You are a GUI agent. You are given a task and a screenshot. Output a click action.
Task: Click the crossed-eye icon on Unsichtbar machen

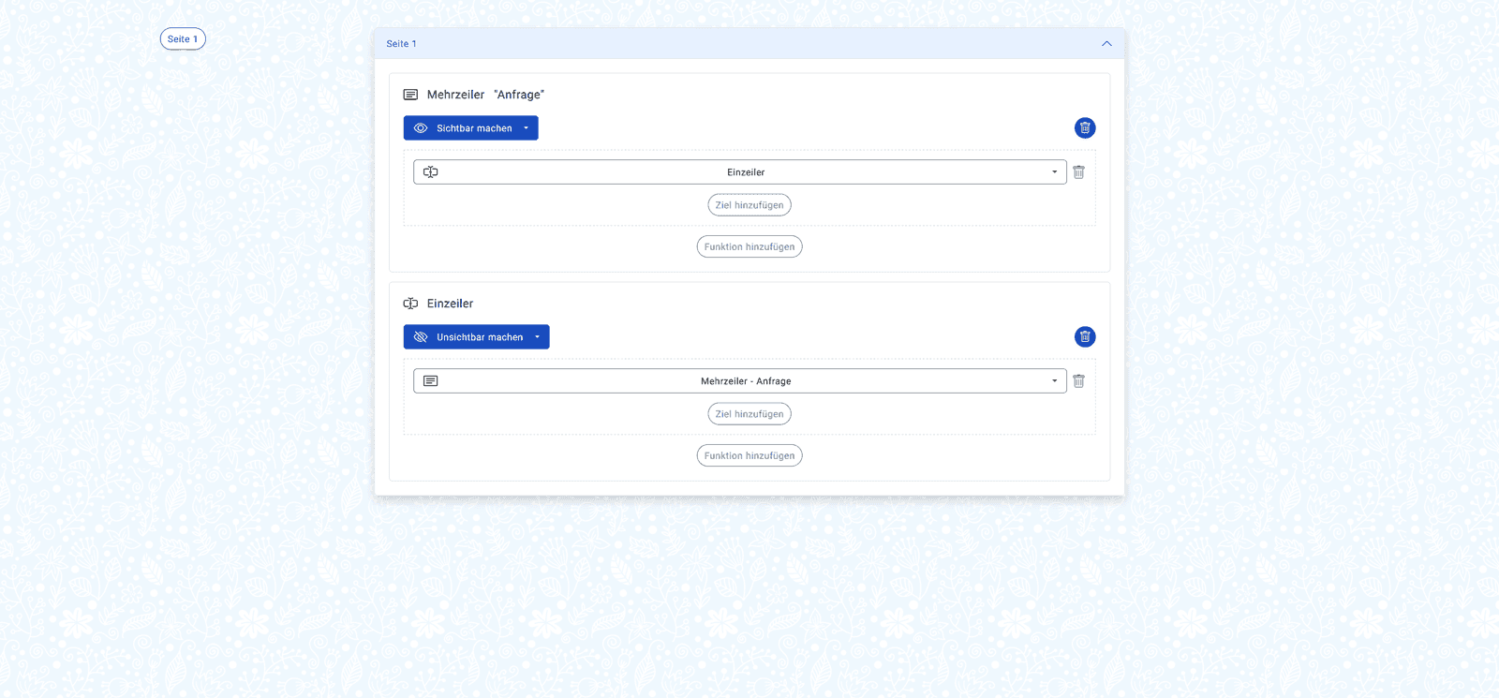point(421,337)
